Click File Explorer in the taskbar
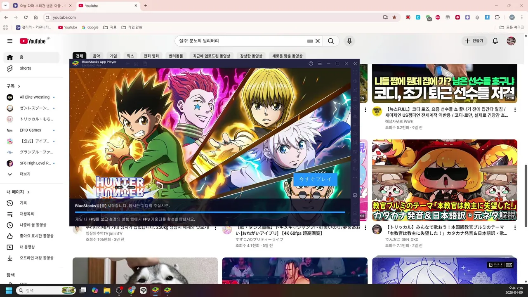Screen dimensions: 528x297 click(x=107, y=290)
